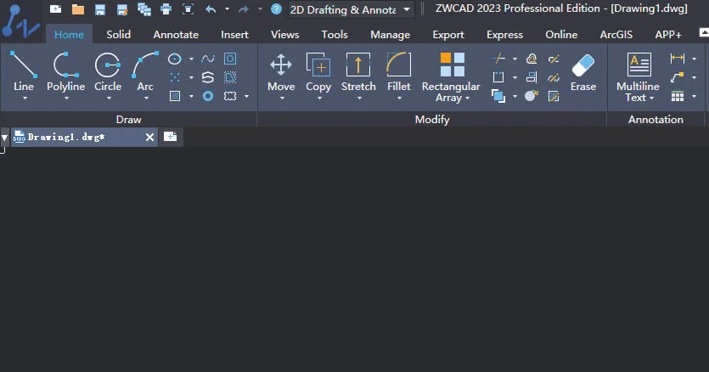Select the Circle drawing tool

(108, 70)
